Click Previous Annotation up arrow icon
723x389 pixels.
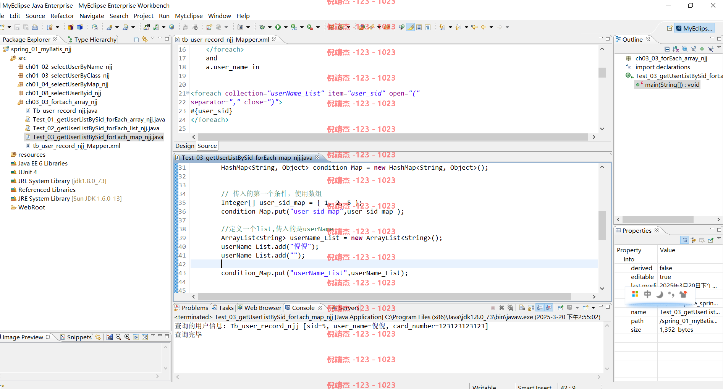(458, 27)
